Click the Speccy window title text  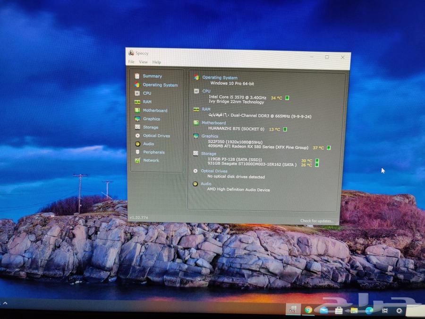[x=142, y=53]
